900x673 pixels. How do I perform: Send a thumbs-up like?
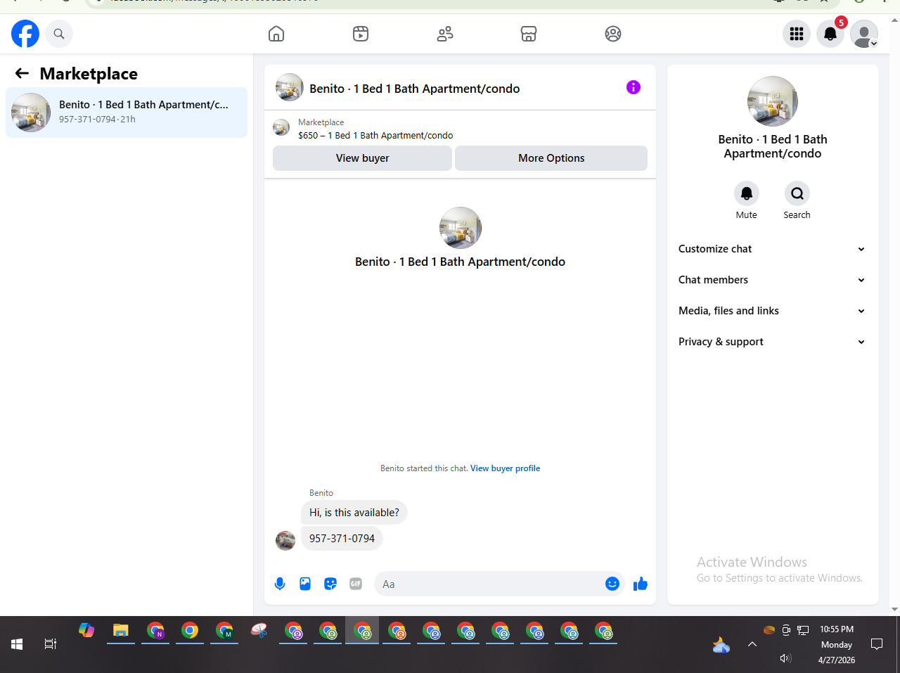pos(641,584)
